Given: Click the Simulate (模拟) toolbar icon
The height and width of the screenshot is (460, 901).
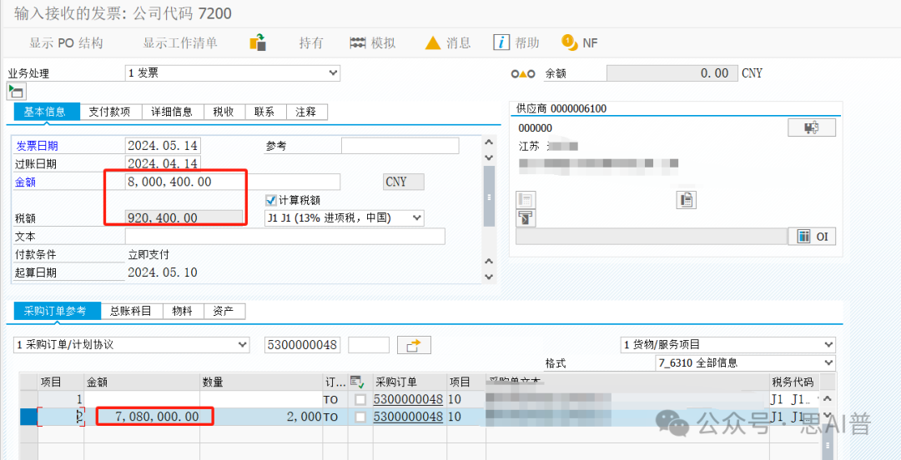Looking at the screenshot, I should click(x=359, y=42).
